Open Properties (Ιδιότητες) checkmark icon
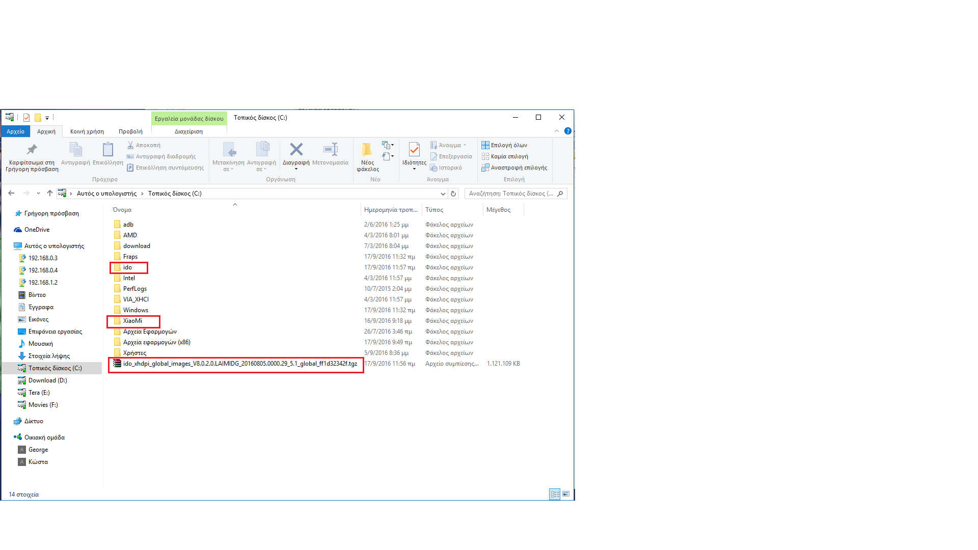 [414, 150]
